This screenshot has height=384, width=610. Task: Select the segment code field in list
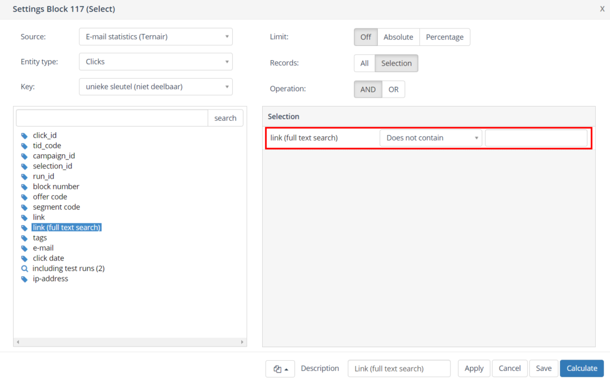coord(56,207)
